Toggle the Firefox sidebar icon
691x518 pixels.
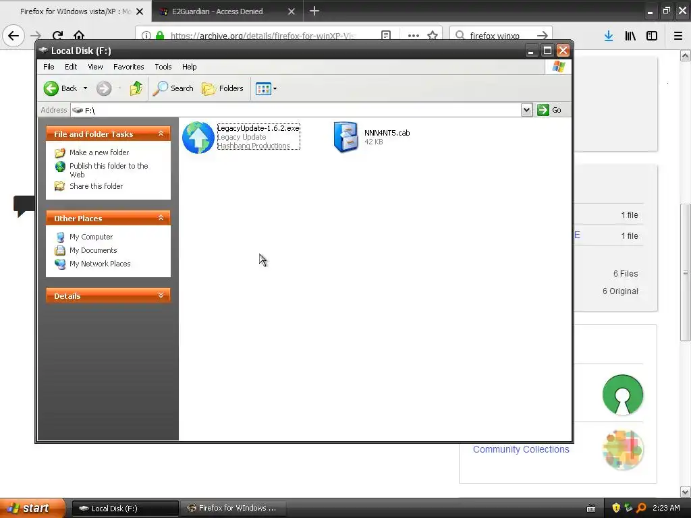(652, 36)
